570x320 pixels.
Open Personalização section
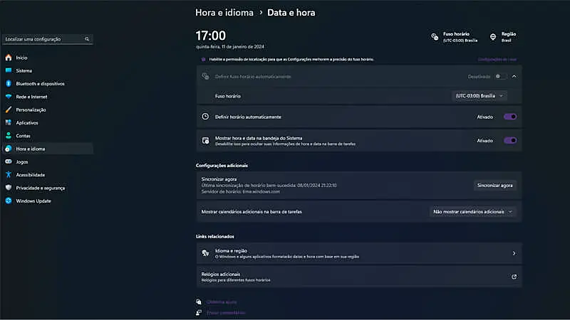31,110
